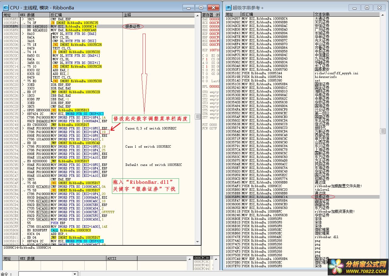Viewport: 389px width, 276px height.
Task: Open the 命令 command history dropdown
Action: [x=75, y=274]
